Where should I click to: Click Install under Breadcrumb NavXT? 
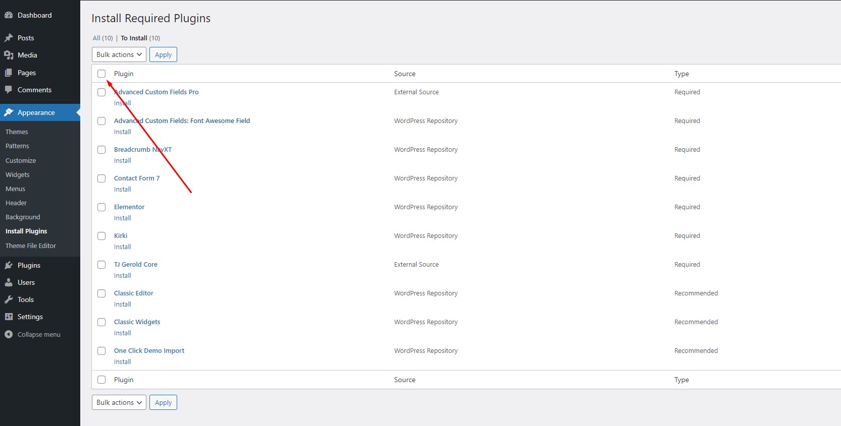point(123,160)
